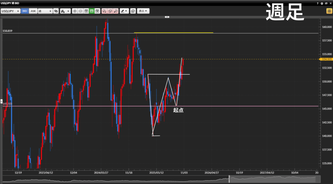Switch price display to BID
The width and height of the screenshot is (333, 184).
[25, 11]
